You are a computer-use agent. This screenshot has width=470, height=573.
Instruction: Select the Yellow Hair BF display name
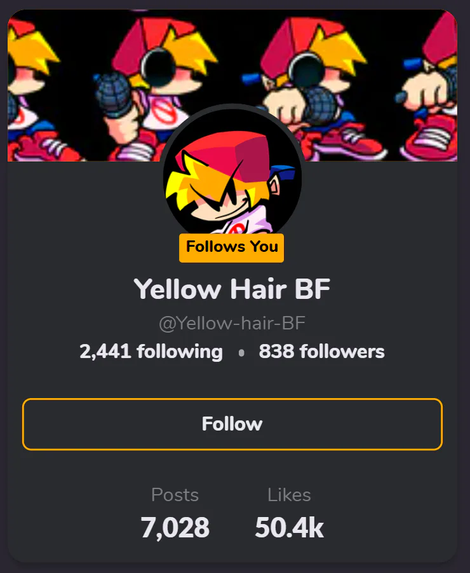tap(232, 289)
